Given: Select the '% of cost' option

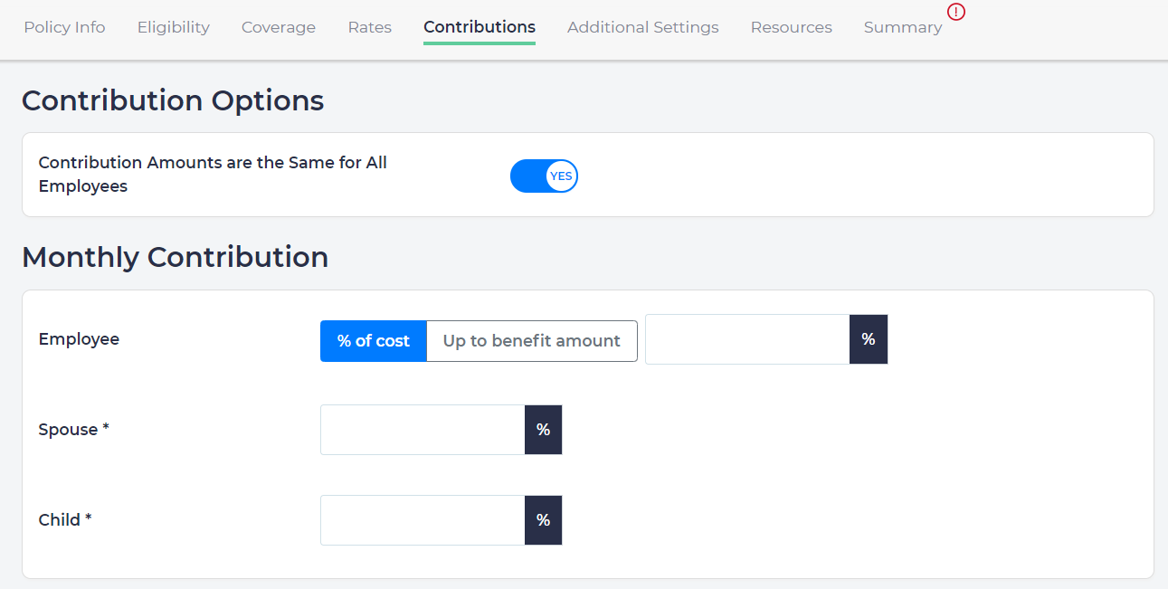Looking at the screenshot, I should pyautogui.click(x=374, y=341).
